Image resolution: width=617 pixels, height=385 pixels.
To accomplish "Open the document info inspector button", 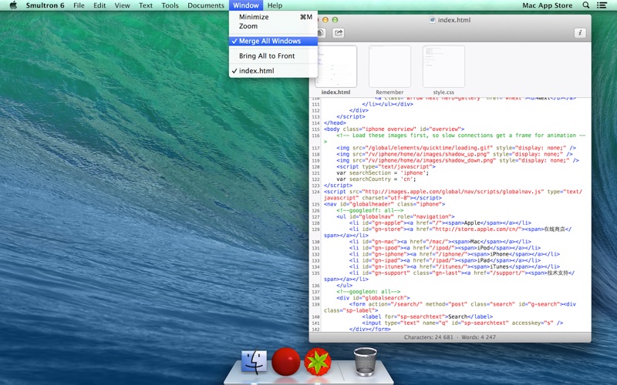I will [580, 33].
